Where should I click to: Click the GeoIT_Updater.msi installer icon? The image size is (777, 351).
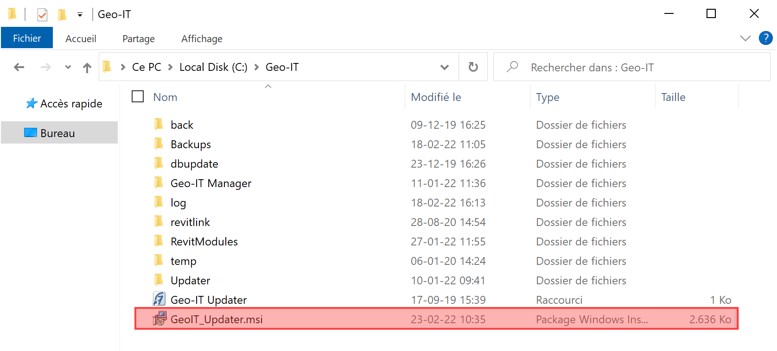(x=159, y=319)
